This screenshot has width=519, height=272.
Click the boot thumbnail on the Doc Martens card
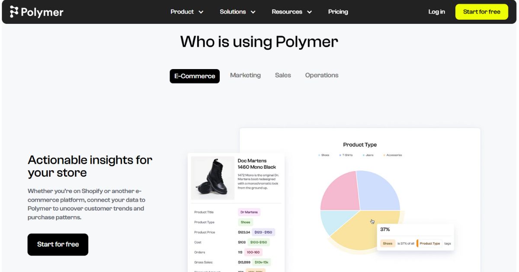212,177
